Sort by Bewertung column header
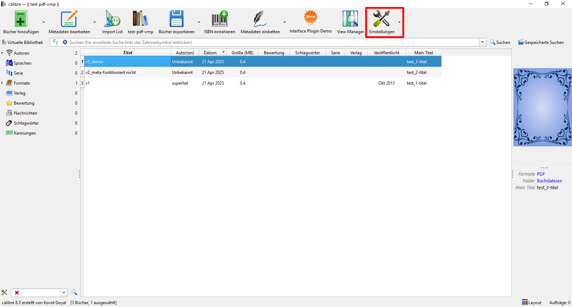This screenshot has height=307, width=572. click(x=274, y=52)
